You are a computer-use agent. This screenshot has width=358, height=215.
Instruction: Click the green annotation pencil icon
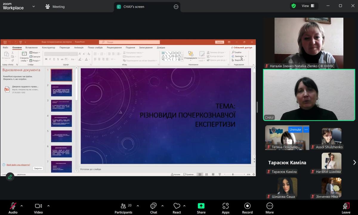(10, 177)
